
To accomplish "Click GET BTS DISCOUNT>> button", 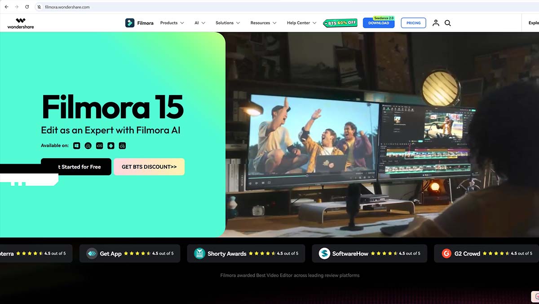I will (149, 167).
